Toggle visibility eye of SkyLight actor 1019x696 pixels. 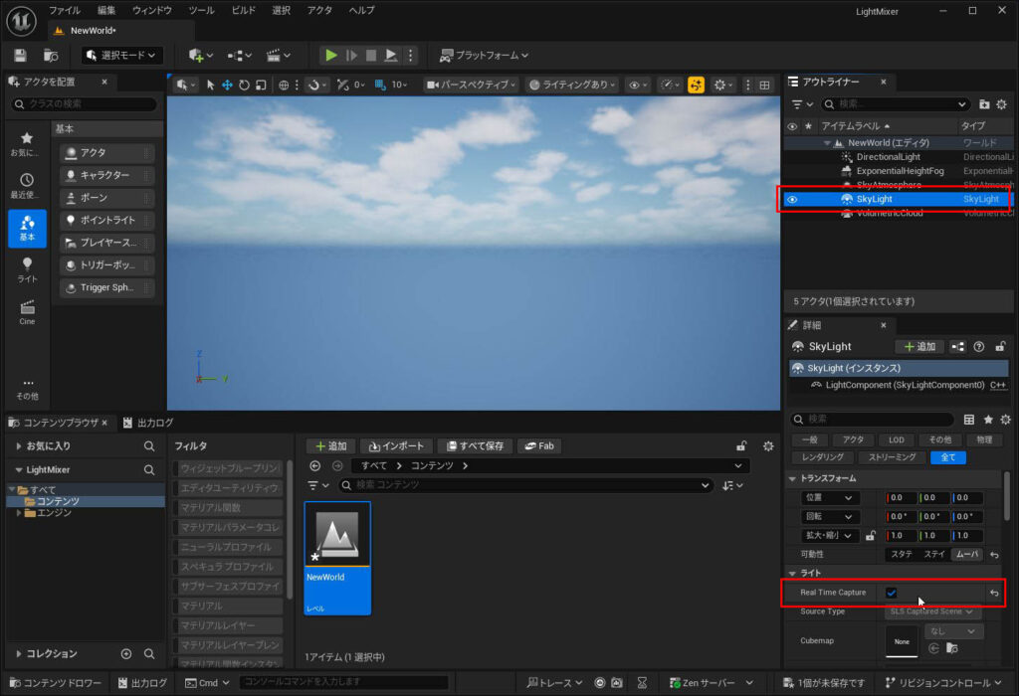coord(792,199)
